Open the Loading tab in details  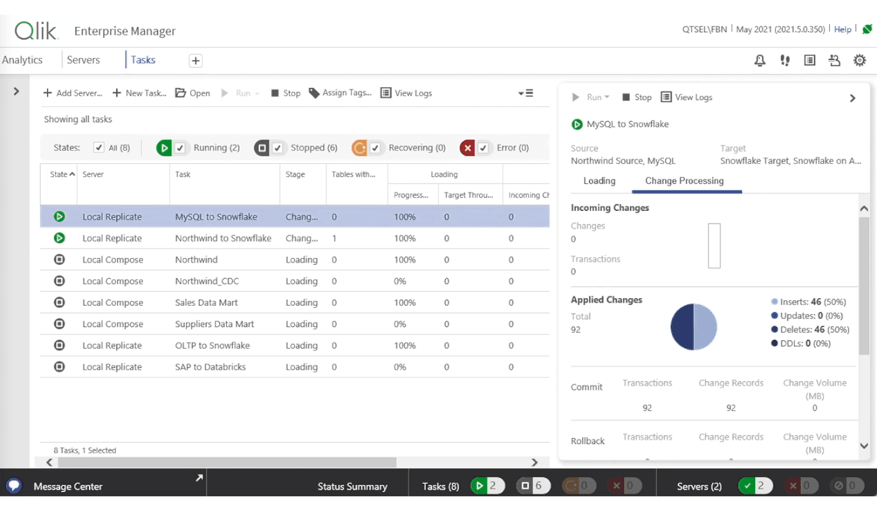(x=599, y=181)
